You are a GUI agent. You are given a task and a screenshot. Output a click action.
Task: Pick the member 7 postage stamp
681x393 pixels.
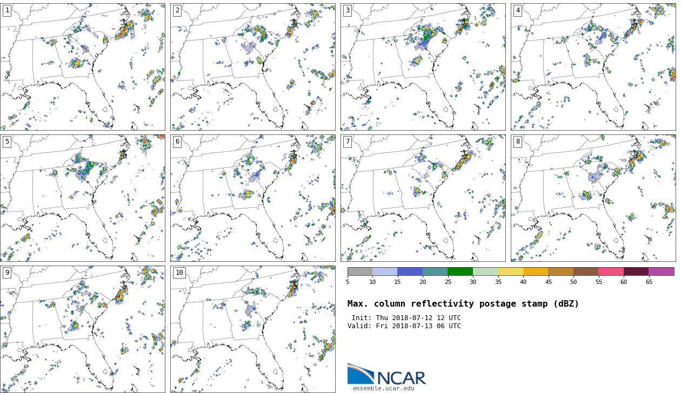(423, 198)
